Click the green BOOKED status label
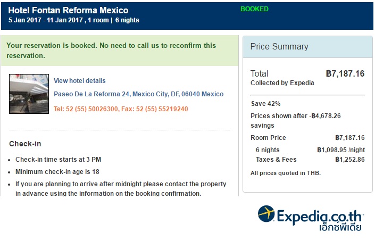The height and width of the screenshot is (249, 375). coord(254,9)
